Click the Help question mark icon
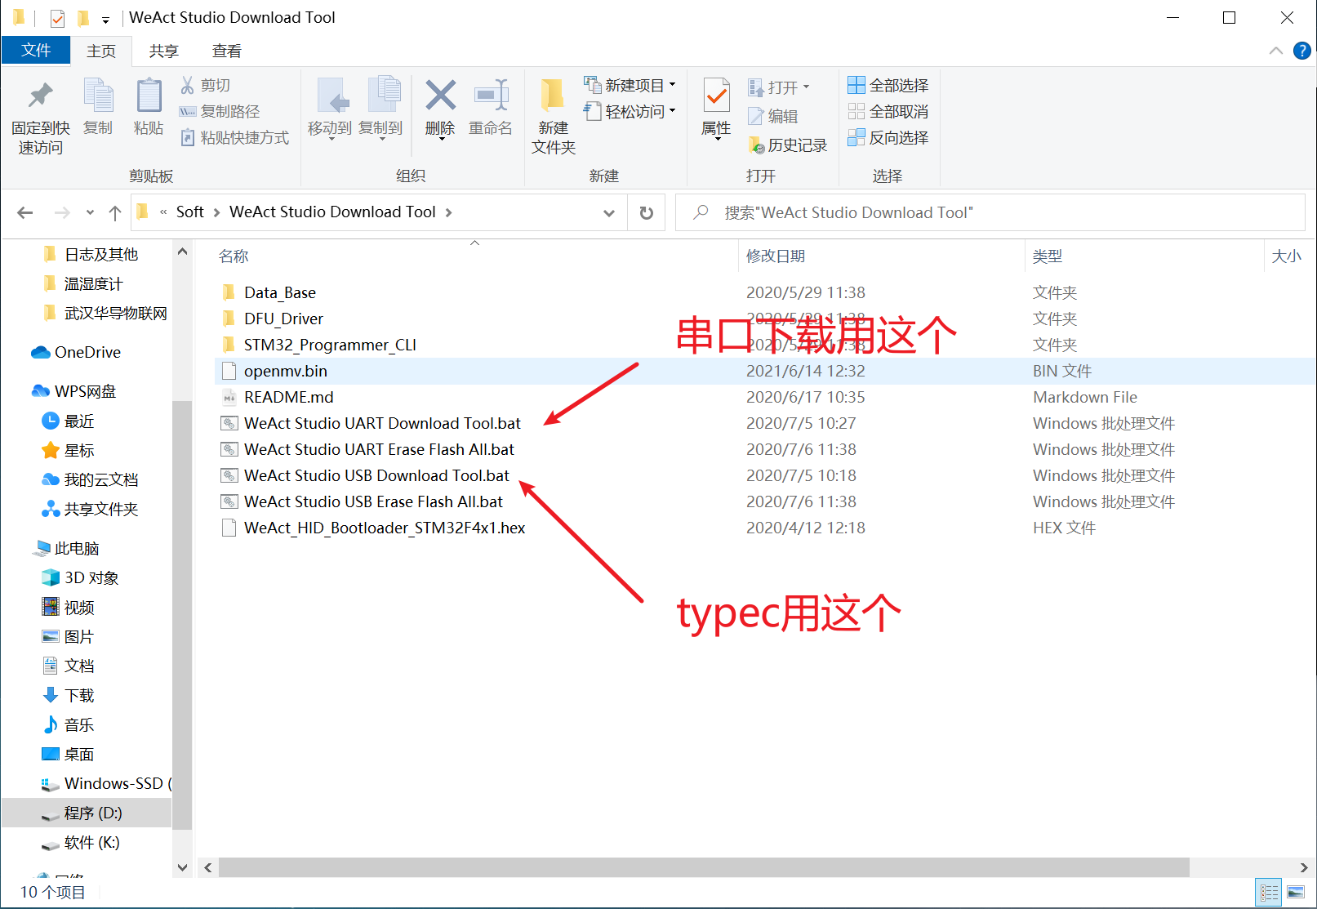Image resolution: width=1317 pixels, height=909 pixels. (1301, 51)
